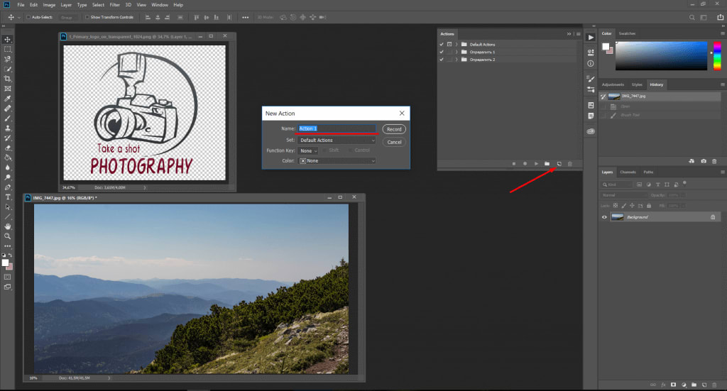This screenshot has height=391, width=727.
Task: Expand the Default Actions set
Action: coord(457,45)
